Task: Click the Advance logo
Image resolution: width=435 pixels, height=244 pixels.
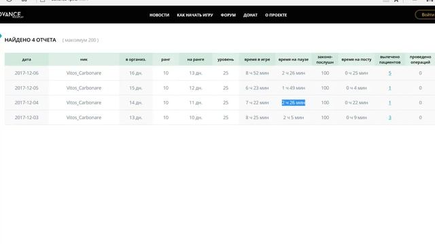Action: (11, 14)
